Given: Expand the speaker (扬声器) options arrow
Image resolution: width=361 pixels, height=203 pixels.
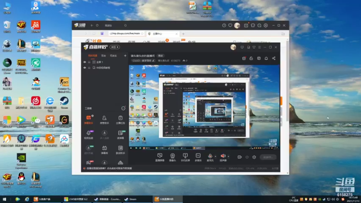Looking at the screenshot, I should (228, 157).
